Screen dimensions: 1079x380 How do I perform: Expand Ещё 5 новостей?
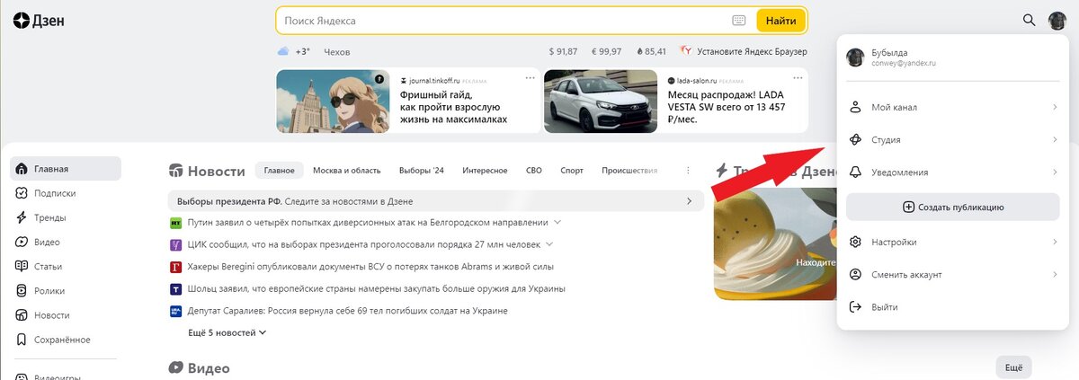(x=227, y=332)
